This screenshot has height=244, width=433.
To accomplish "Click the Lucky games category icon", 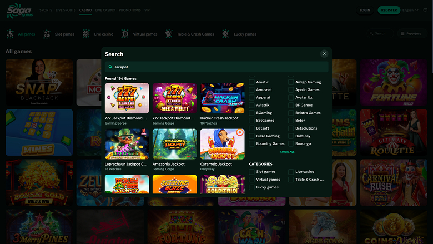I will (225, 34).
